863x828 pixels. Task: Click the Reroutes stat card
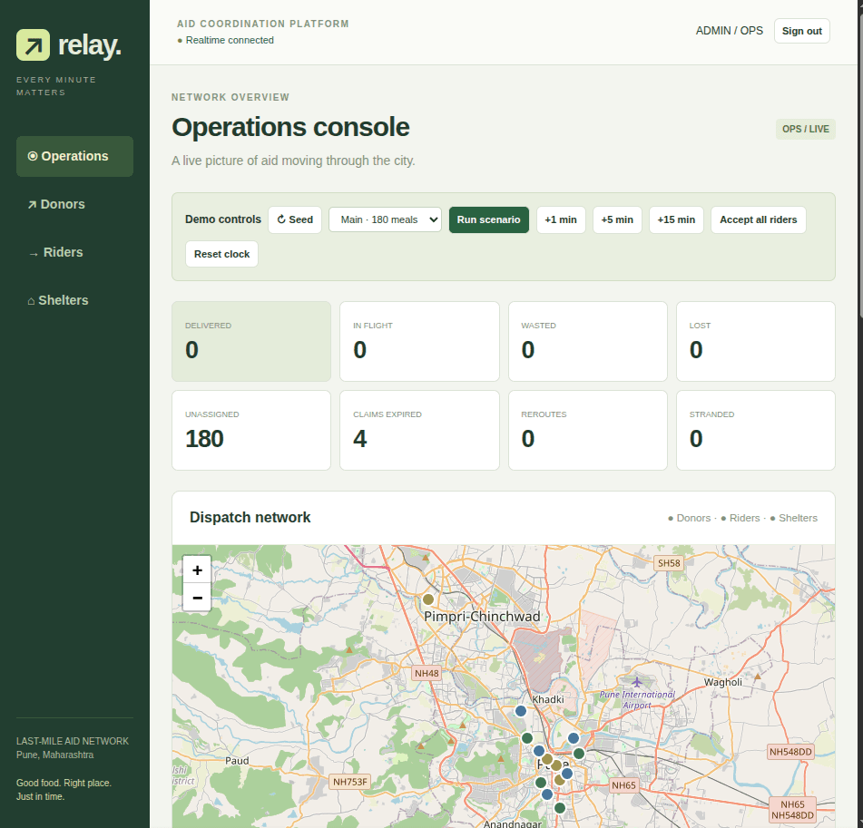[x=588, y=430]
